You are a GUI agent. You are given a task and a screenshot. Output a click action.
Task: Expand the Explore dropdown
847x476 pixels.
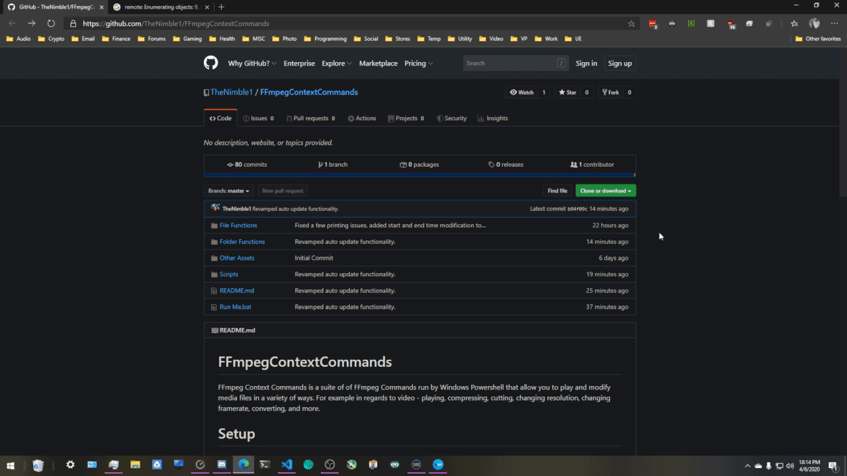337,63
